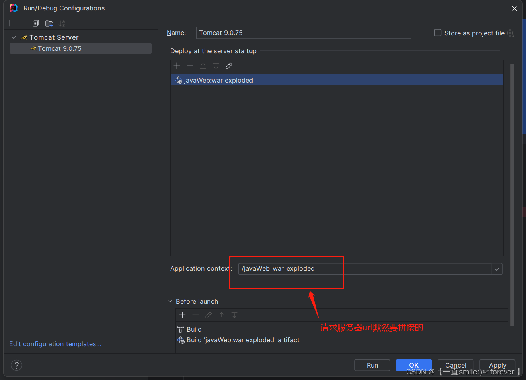Remove selected configuration with minus icon

pyautogui.click(x=23, y=23)
